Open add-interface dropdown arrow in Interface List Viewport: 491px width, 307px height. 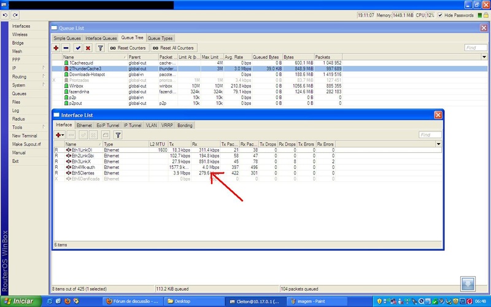64,134
